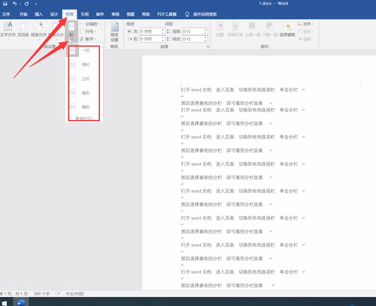Choose the 一栏 one column option
The height and width of the screenshot is (306, 376).
(84, 50)
